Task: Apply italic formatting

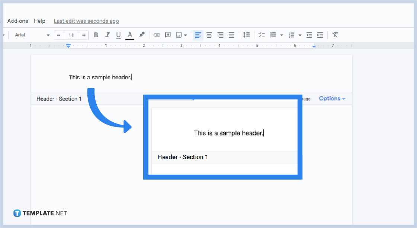Action: click(x=108, y=35)
